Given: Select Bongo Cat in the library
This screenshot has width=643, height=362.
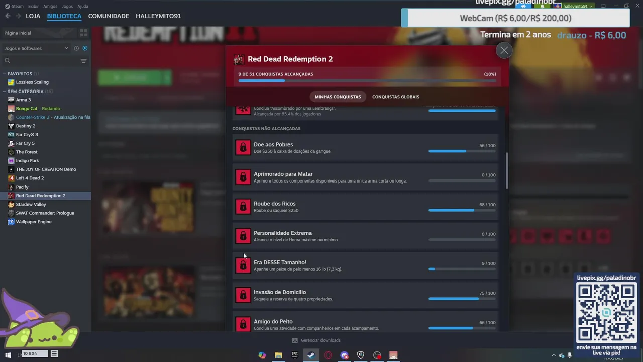Looking at the screenshot, I should pos(38,109).
